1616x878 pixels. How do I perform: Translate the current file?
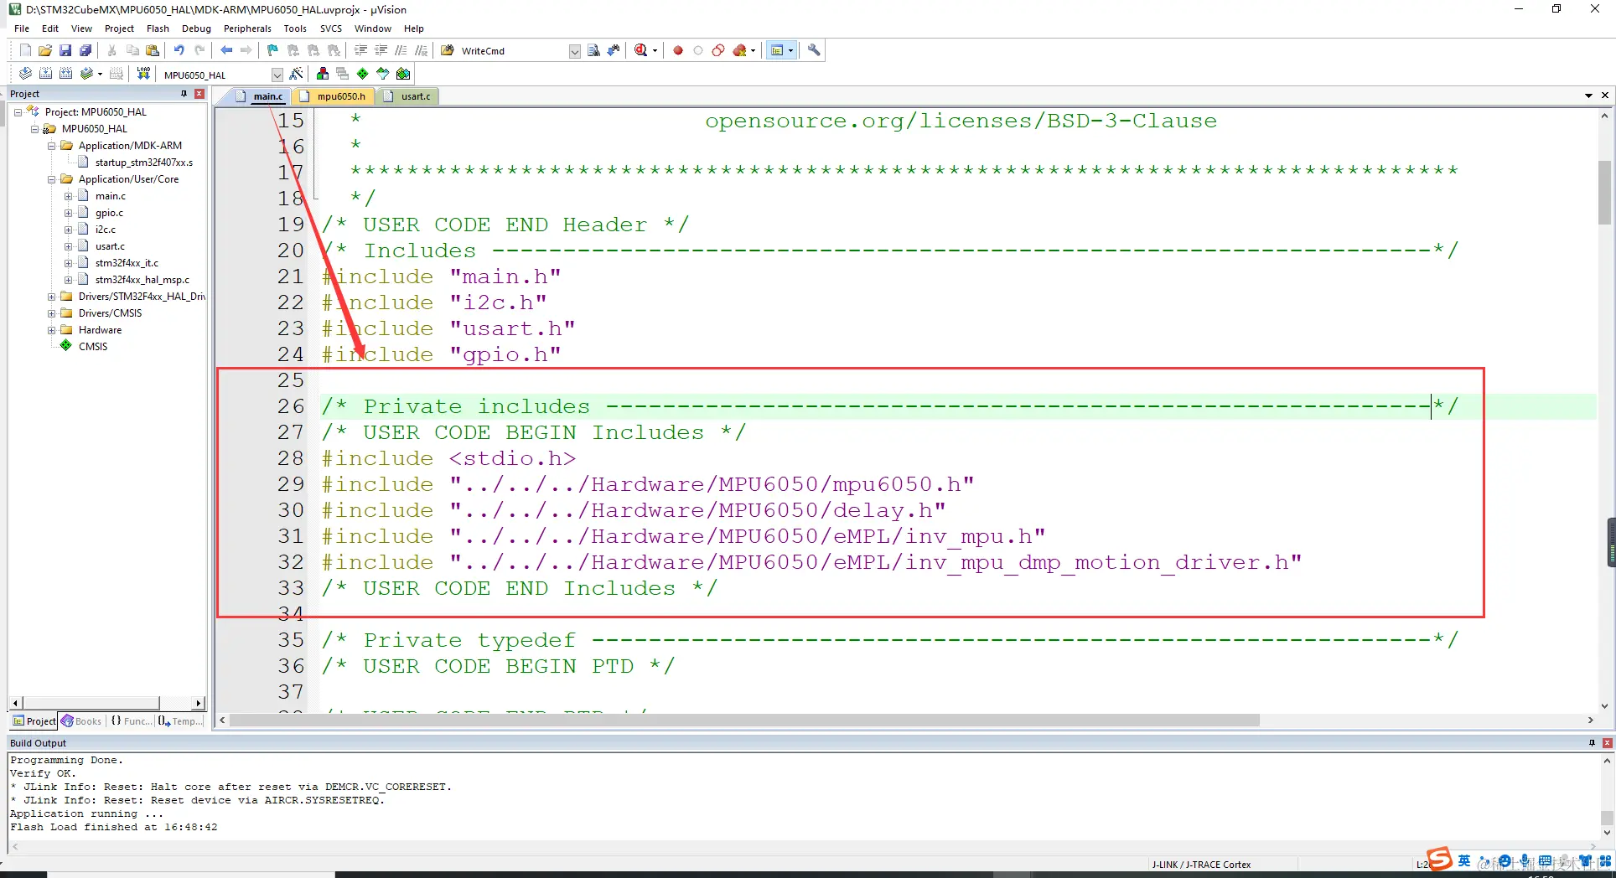25,74
